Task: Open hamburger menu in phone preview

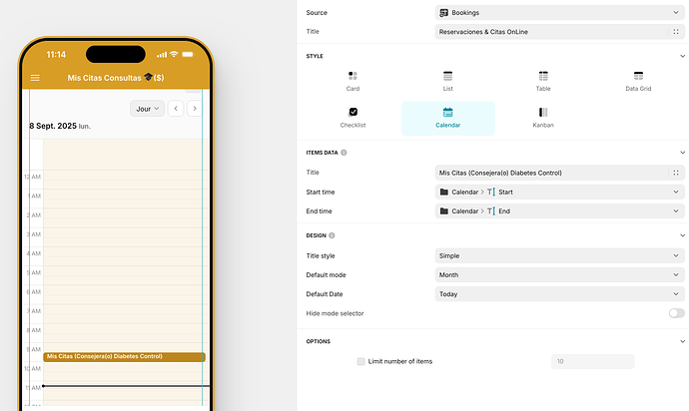Action: click(x=35, y=78)
